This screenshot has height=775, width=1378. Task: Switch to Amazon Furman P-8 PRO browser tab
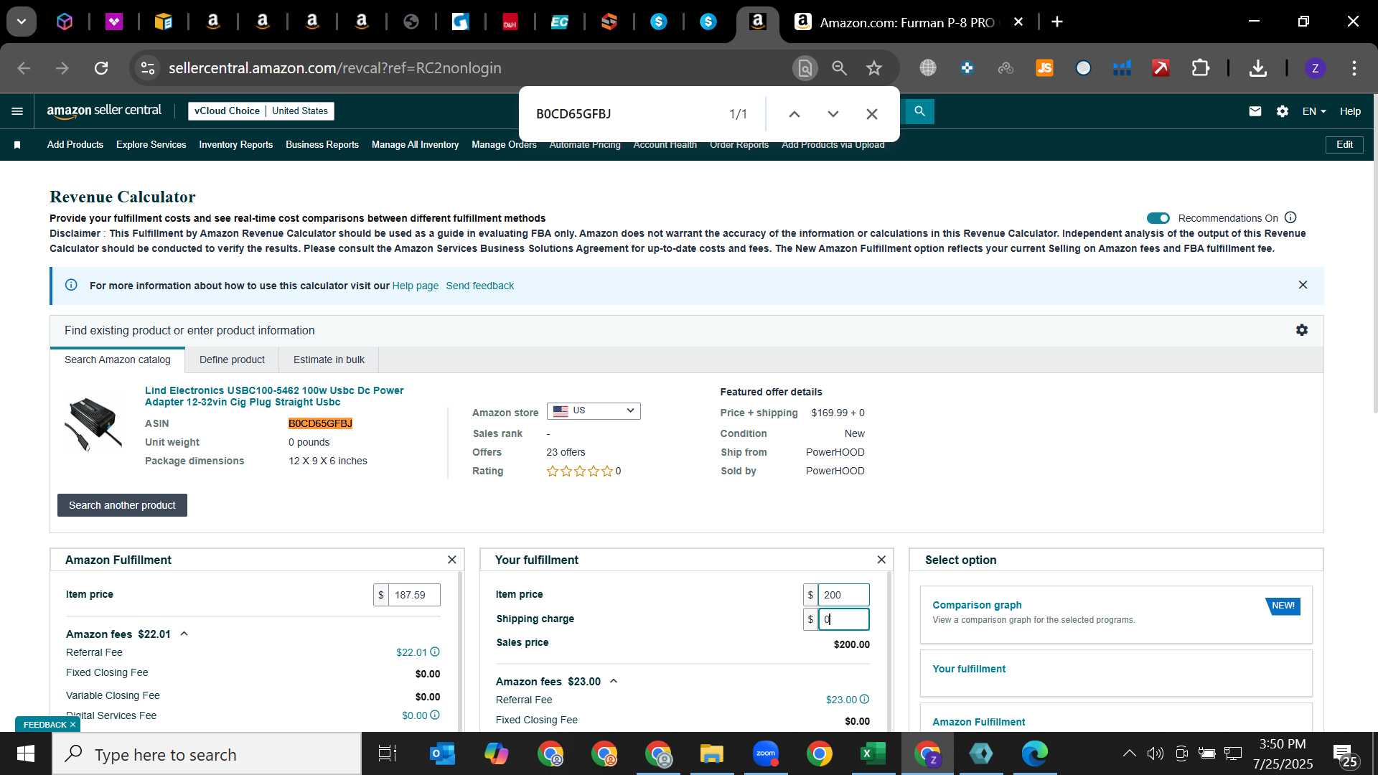908,22
